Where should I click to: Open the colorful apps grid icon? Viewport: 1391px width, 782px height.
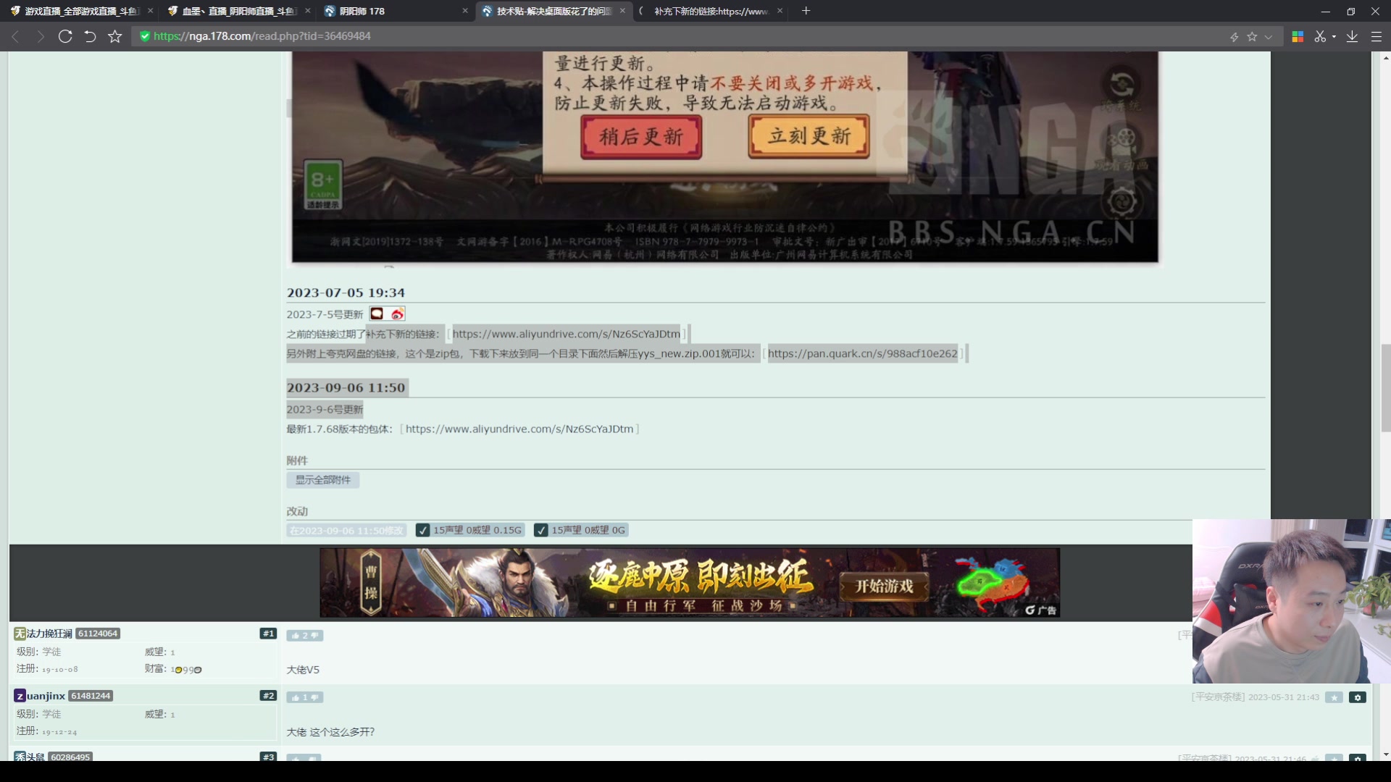(1298, 36)
